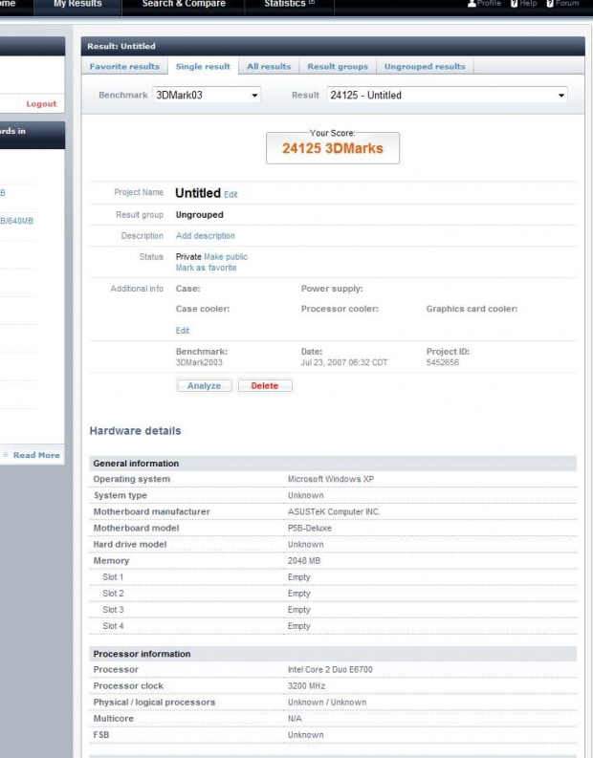Click the Slot 4 row label
This screenshot has height=758, width=593.
(113, 626)
